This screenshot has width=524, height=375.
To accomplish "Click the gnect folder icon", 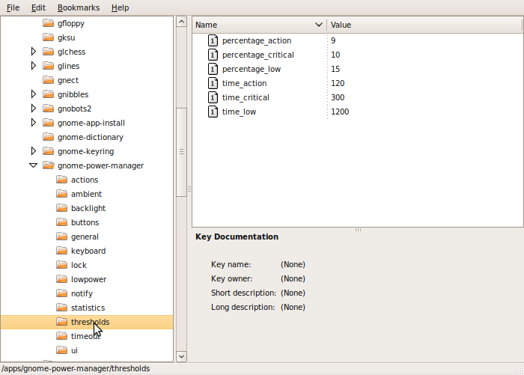I will 49,80.
